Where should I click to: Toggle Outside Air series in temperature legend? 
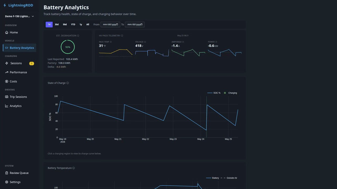coord(229,178)
